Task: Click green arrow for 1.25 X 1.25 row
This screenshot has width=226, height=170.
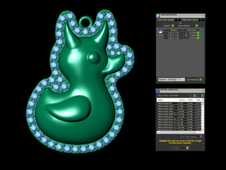Action: point(198,33)
